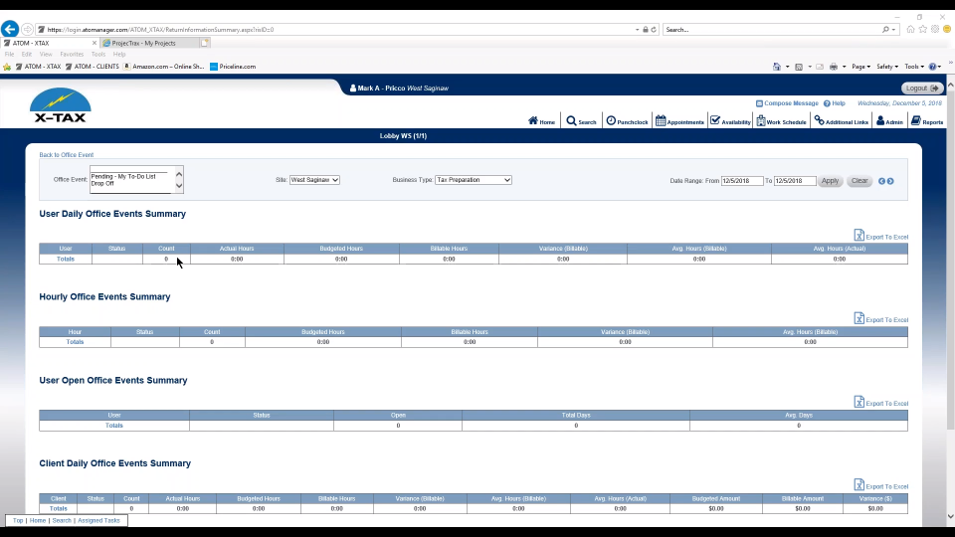Open the X-TAX Home nav icon
955x537 pixels.
[x=541, y=121]
